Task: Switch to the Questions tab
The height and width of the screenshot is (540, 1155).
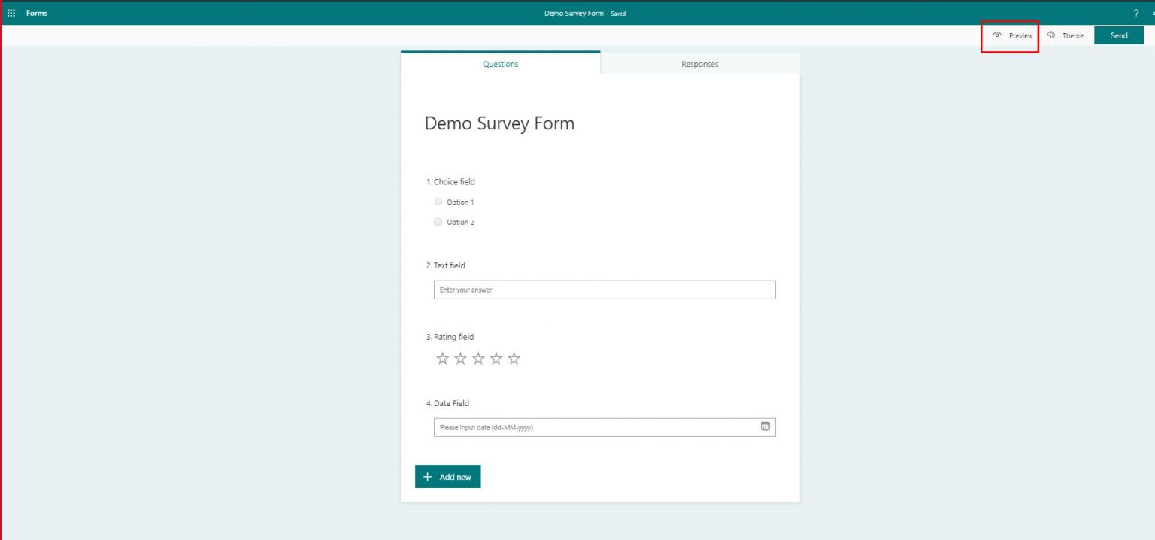Action: click(x=501, y=64)
